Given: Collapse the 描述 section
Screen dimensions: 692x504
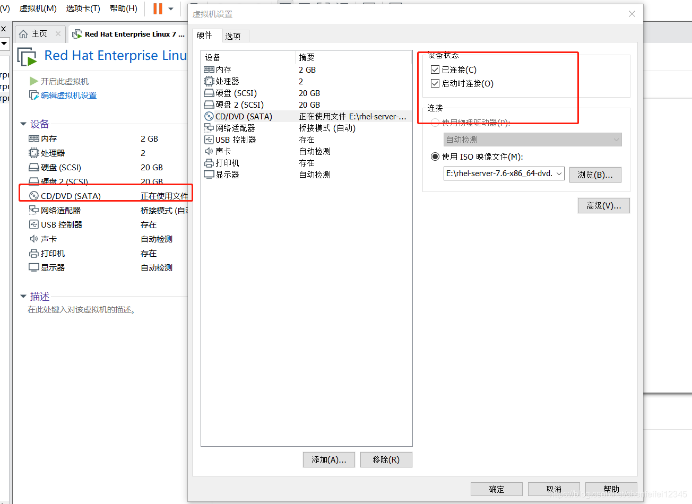Looking at the screenshot, I should [x=23, y=297].
